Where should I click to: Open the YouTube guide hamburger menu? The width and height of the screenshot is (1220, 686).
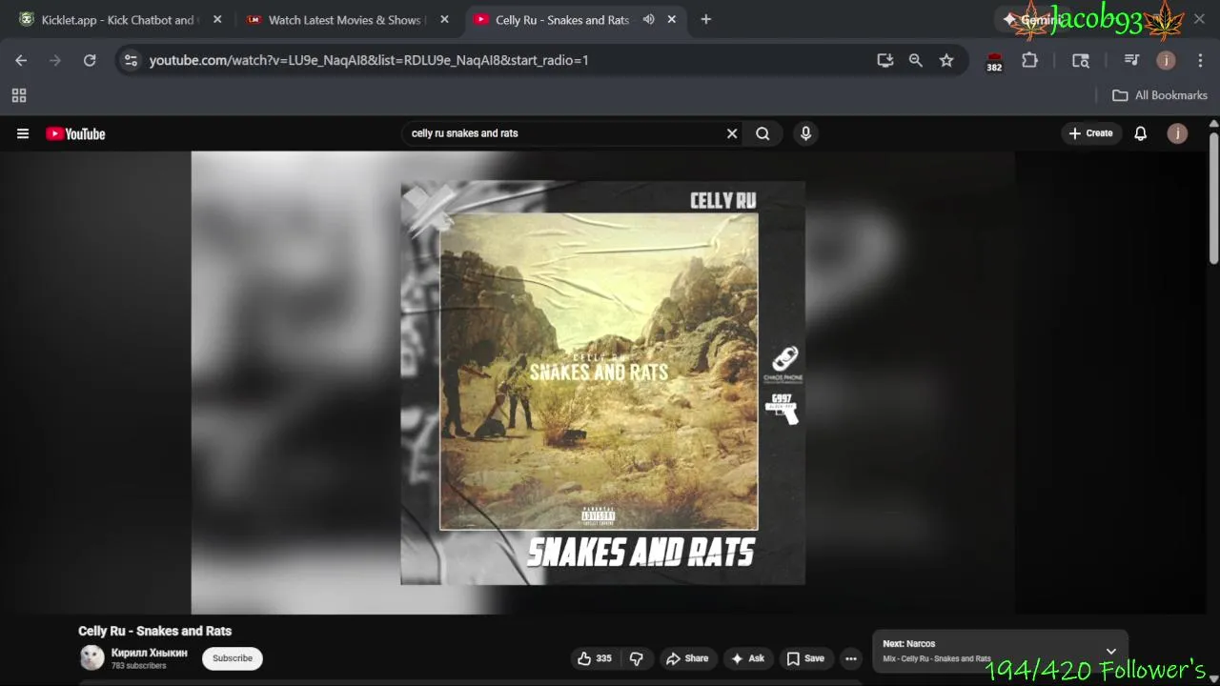(x=23, y=133)
